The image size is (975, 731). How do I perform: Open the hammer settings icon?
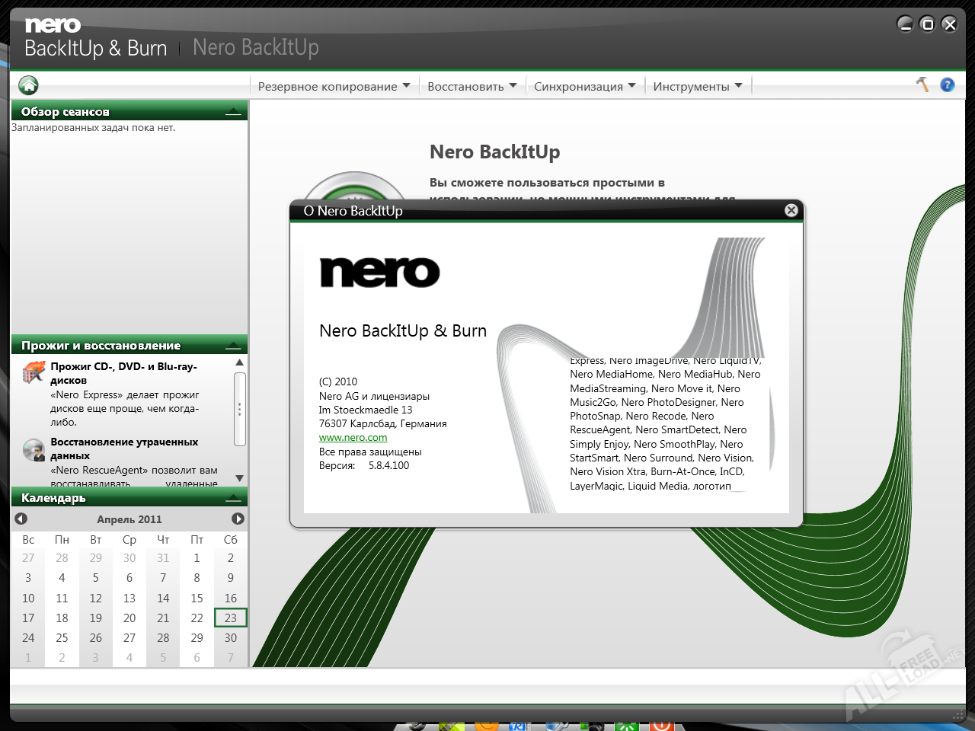pos(922,85)
